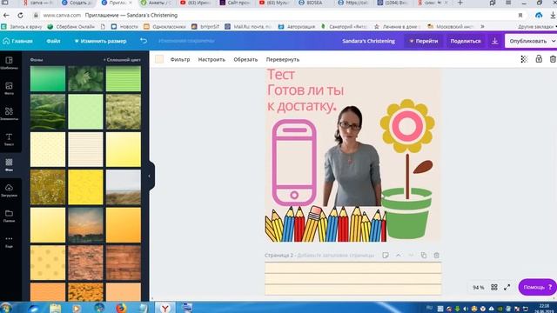This screenshot has height=313, width=557.
Task: Choose the dark leaf background
Action: pyautogui.click(x=85, y=78)
